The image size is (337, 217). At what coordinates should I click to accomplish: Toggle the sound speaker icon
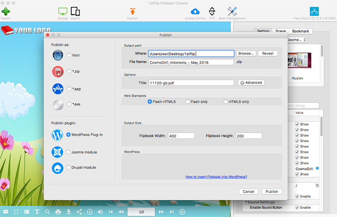pos(100,212)
